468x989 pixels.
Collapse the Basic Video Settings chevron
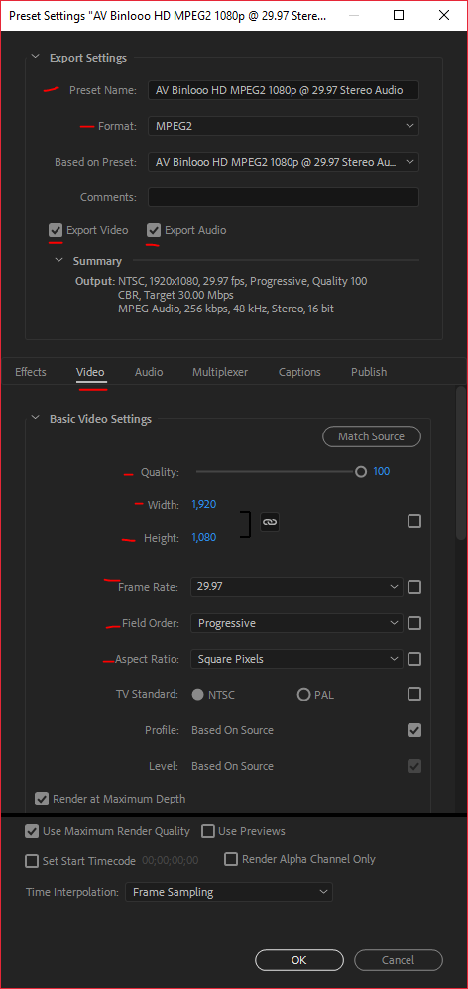point(36,418)
